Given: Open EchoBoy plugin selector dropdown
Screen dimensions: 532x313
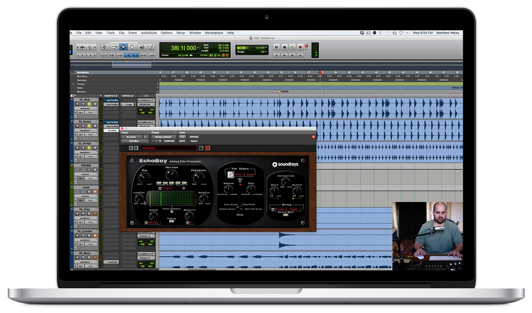Looking at the screenshot, I should click(135, 141).
